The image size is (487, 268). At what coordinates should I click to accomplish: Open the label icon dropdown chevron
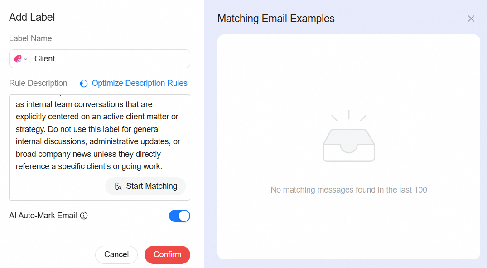pyautogui.click(x=26, y=59)
